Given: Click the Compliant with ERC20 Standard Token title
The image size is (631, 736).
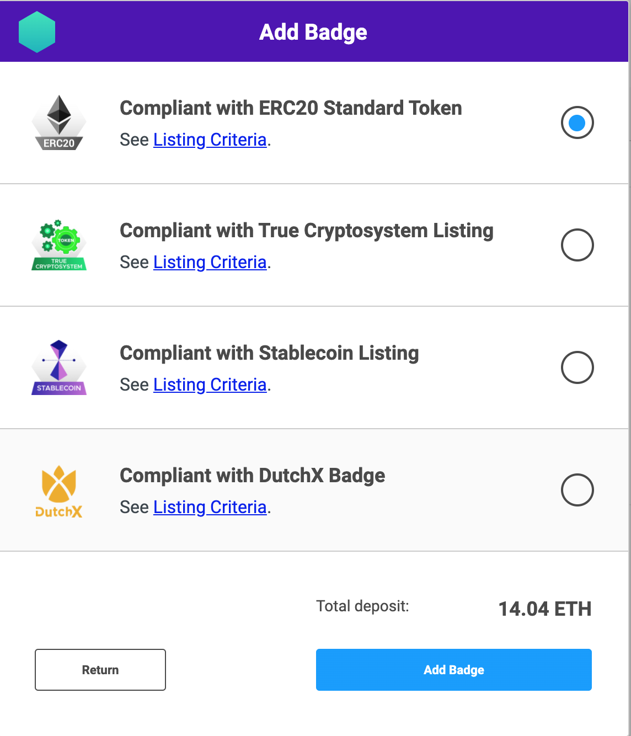Looking at the screenshot, I should (x=291, y=108).
